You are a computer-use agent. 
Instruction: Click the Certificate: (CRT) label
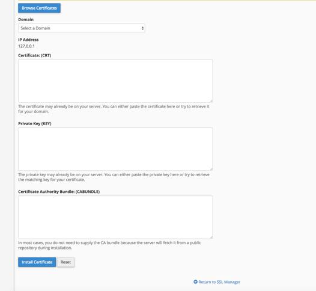(35, 55)
